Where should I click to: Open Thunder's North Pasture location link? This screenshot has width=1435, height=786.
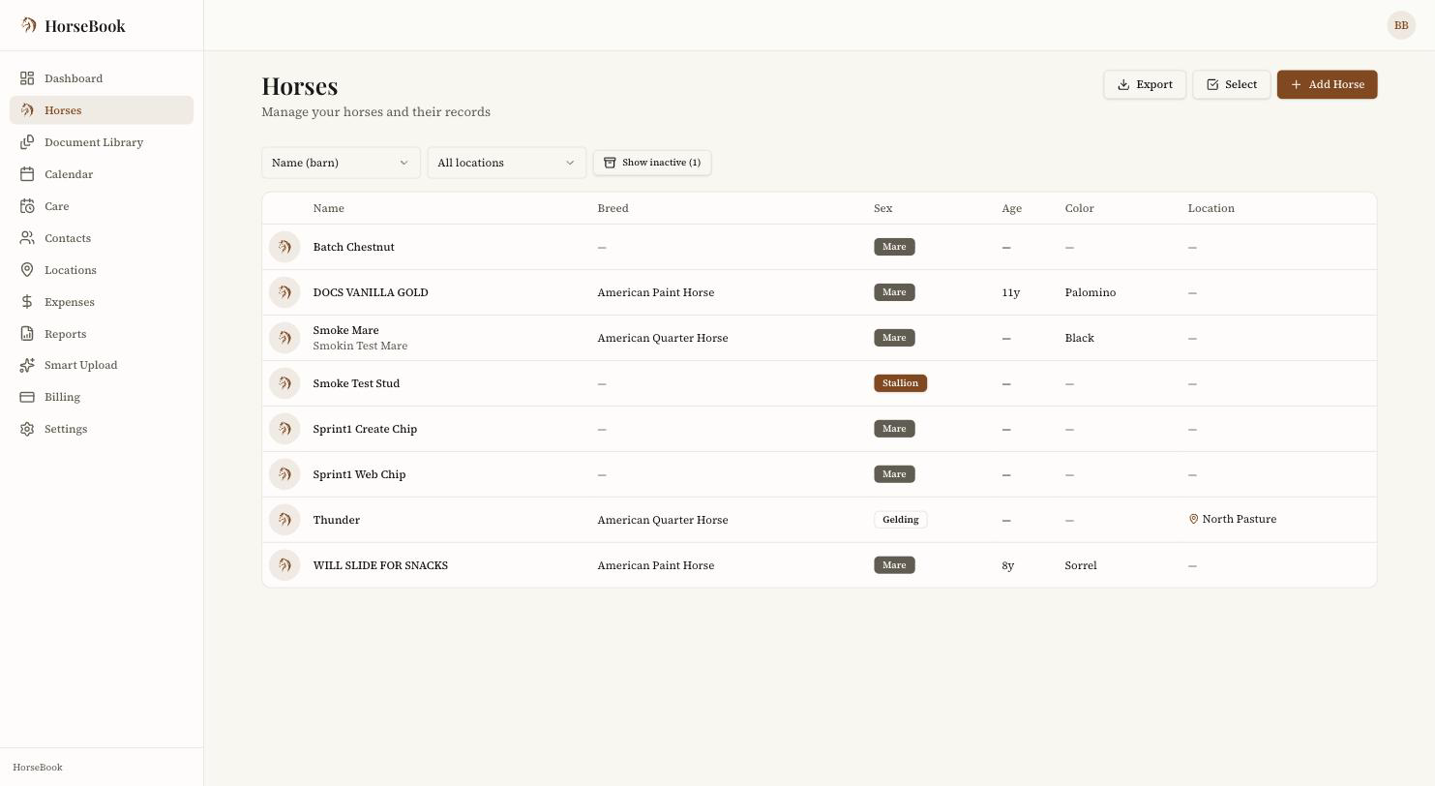[1233, 519]
